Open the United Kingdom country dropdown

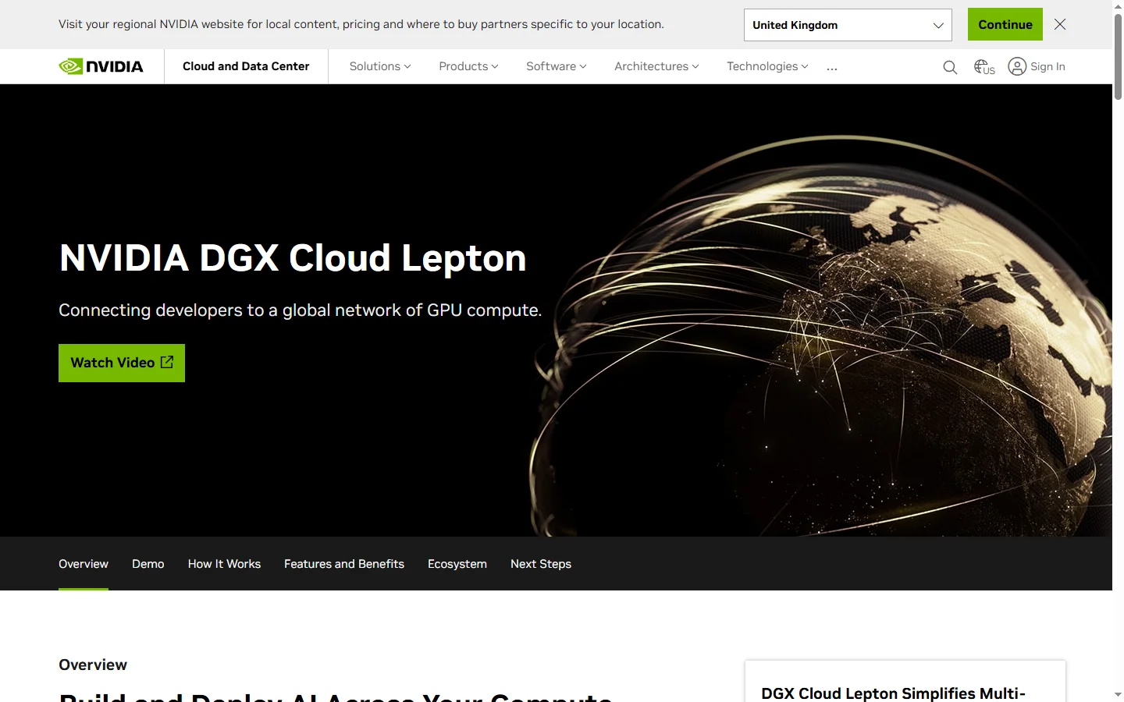848,25
